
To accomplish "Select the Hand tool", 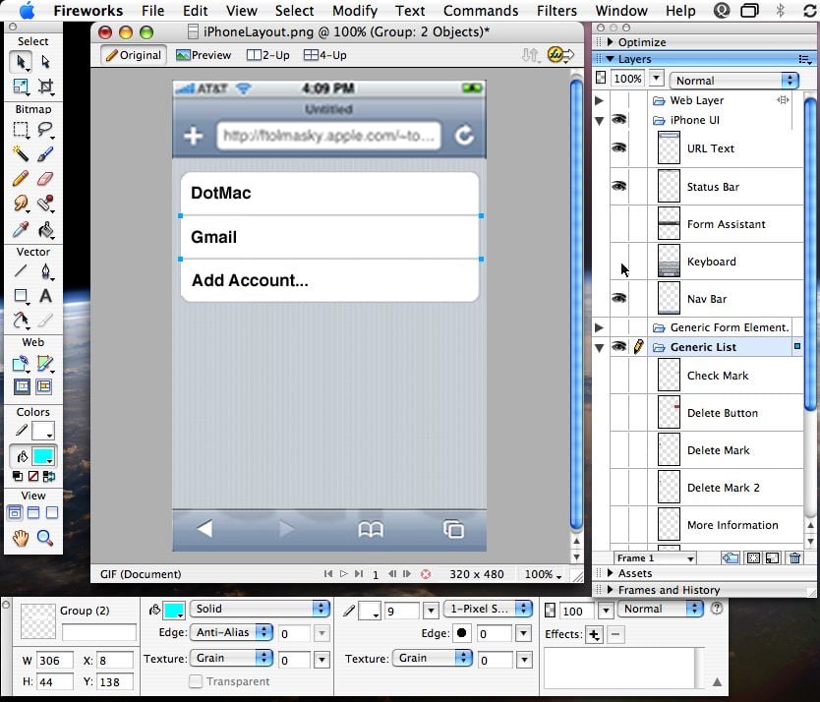I will [x=21, y=537].
